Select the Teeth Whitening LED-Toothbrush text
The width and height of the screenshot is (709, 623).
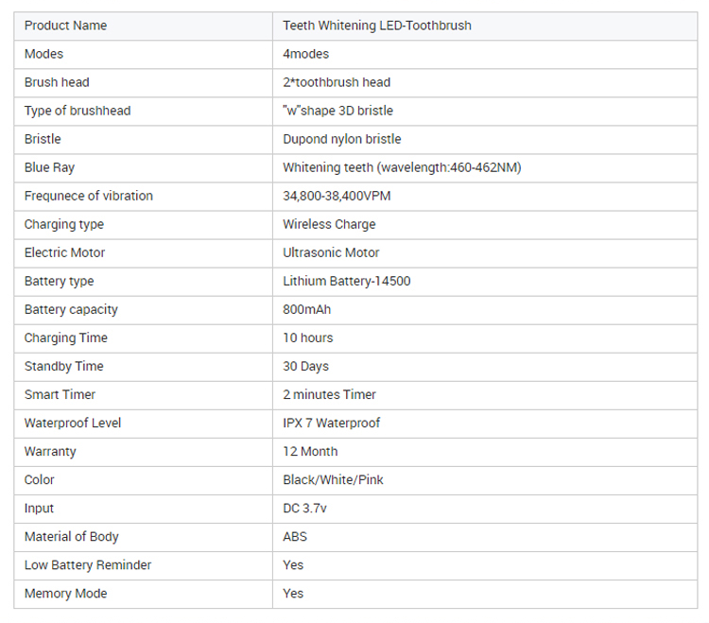pyautogui.click(x=377, y=26)
